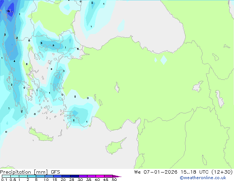Viewport: 234px width, 181px height.
Task: Click the 20–25 mm dark blue legend box
Action: click(66, 176)
